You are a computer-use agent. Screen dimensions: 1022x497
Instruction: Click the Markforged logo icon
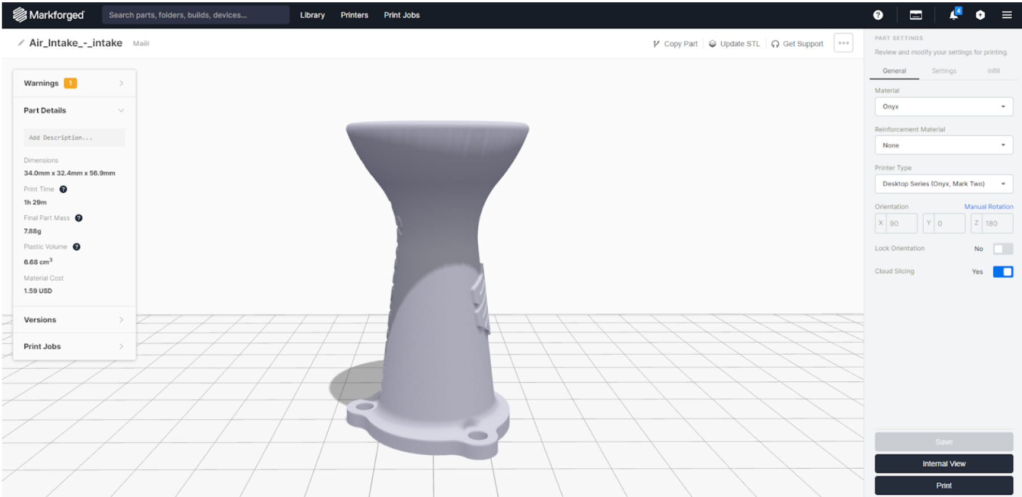(x=20, y=15)
